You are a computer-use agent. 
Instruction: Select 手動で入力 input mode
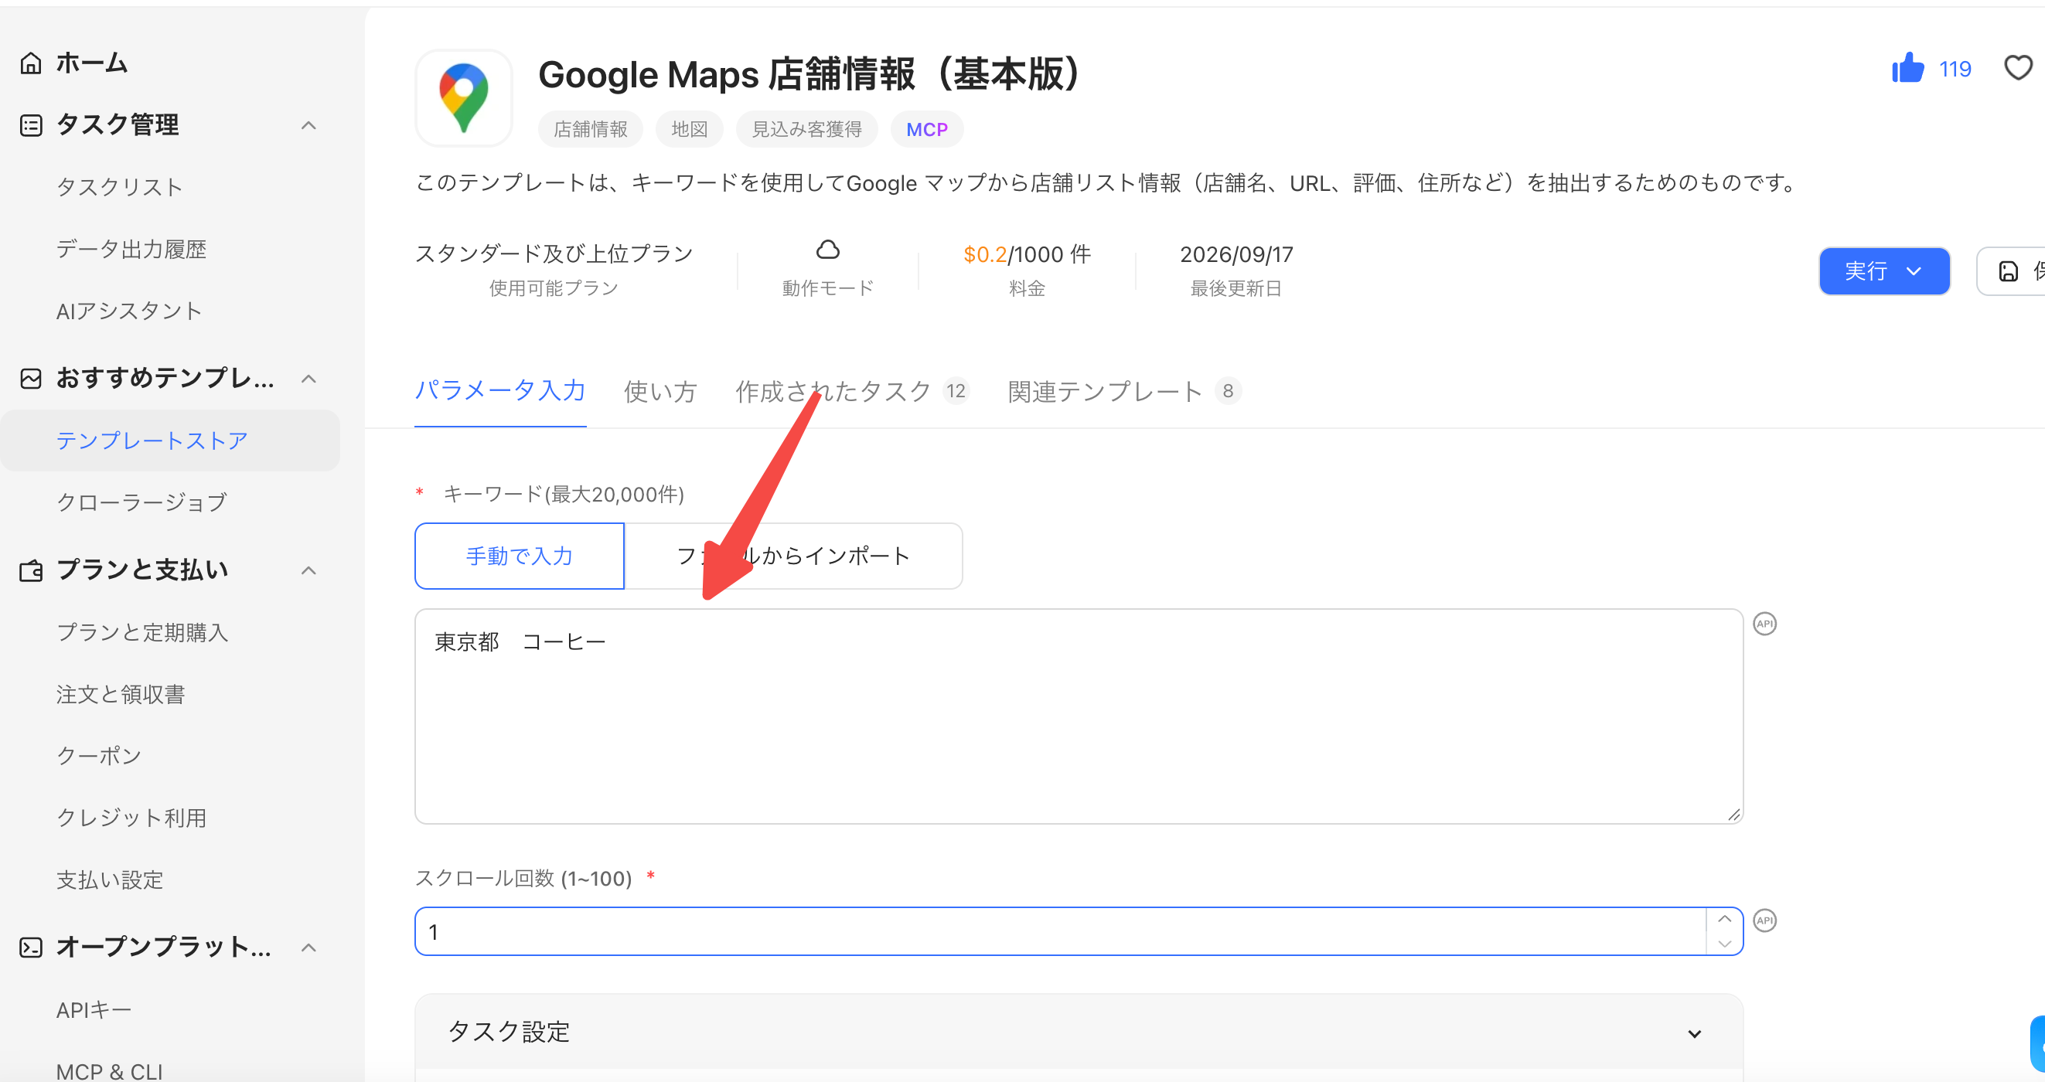520,556
